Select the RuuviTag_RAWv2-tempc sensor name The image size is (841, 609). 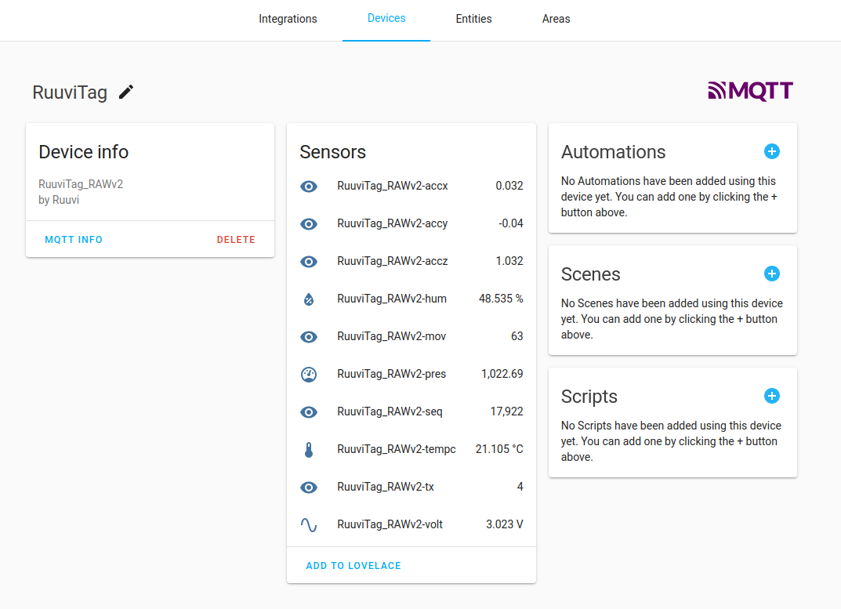pos(397,448)
